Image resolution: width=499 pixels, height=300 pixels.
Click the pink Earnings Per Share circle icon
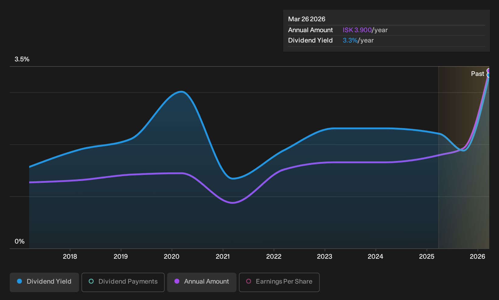[249, 281]
